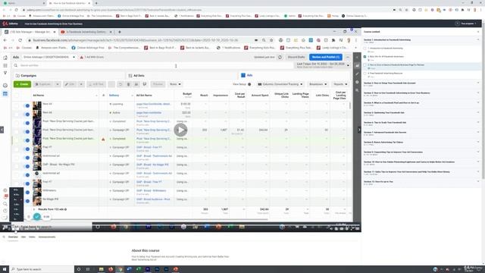The width and height of the screenshot is (485, 273).
Task: Click the reload icon in inner browser
Action: [x=20, y=40]
